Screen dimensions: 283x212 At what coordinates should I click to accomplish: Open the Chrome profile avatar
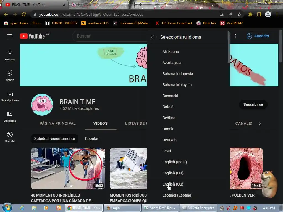(268, 14)
